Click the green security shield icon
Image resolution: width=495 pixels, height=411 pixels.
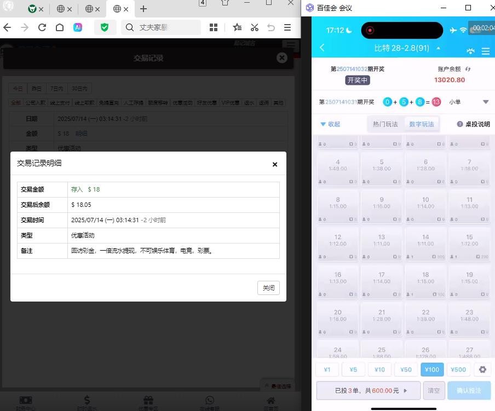click(104, 27)
